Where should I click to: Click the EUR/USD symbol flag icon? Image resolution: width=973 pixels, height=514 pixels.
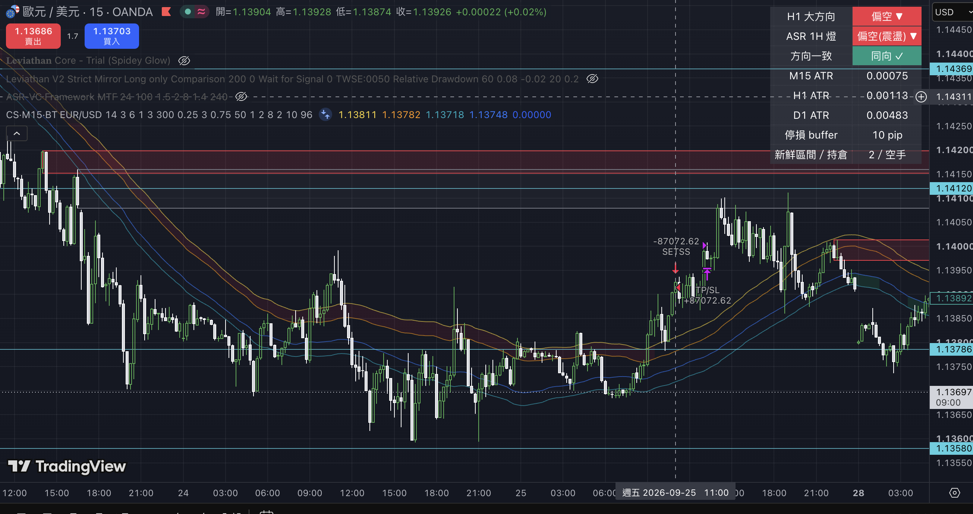point(12,12)
